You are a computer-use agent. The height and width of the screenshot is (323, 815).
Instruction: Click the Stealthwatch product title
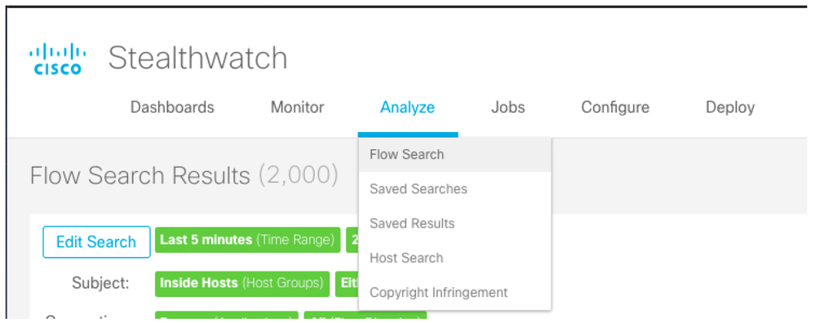pyautogui.click(x=197, y=58)
